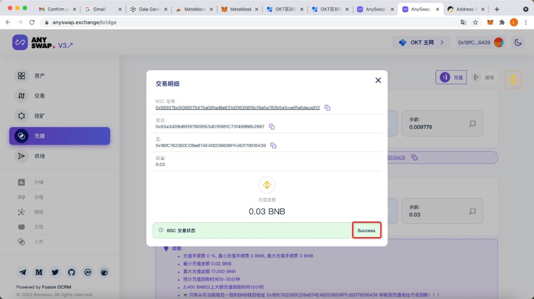Click the Success status label
This screenshot has width=534, height=299.
pyautogui.click(x=366, y=231)
